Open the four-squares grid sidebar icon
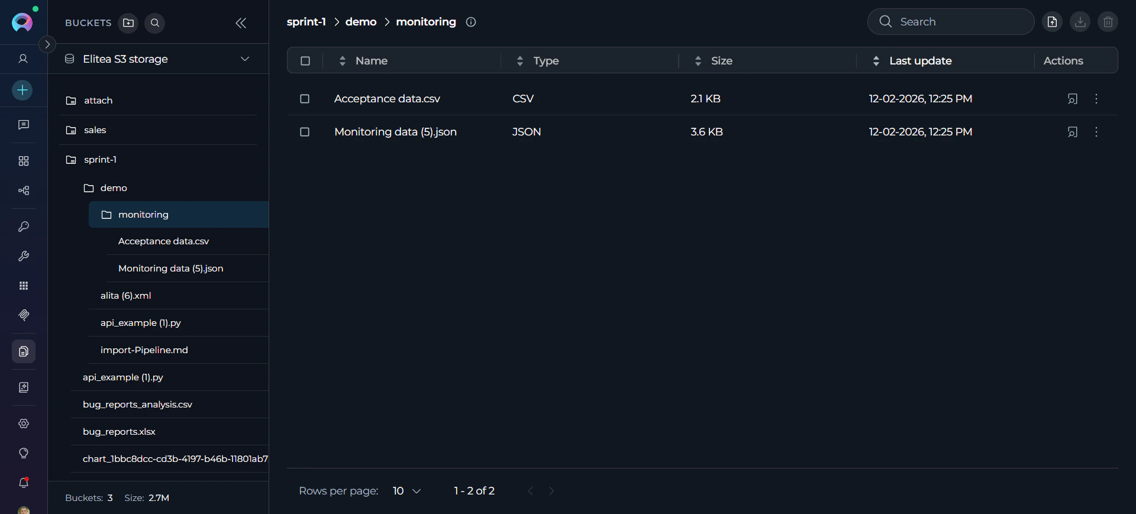Image resolution: width=1136 pixels, height=514 pixels. (x=24, y=161)
